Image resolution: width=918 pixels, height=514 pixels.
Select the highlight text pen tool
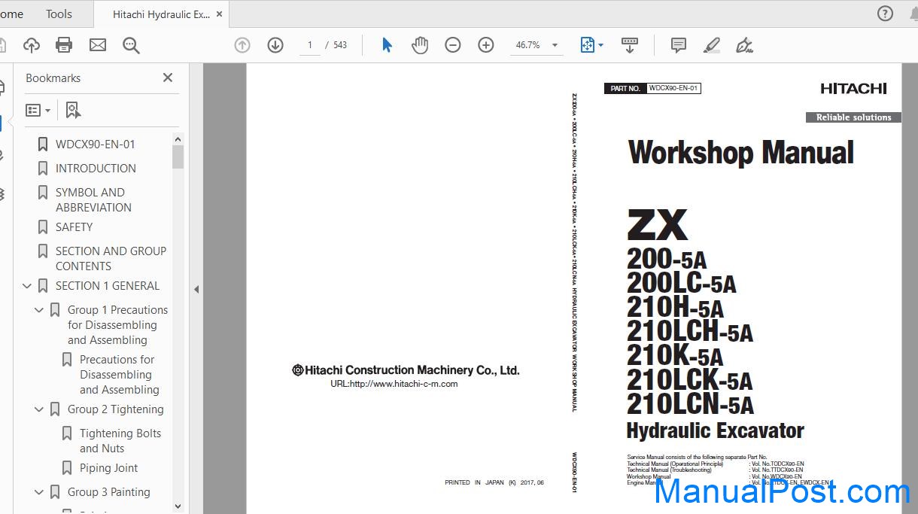tap(712, 45)
